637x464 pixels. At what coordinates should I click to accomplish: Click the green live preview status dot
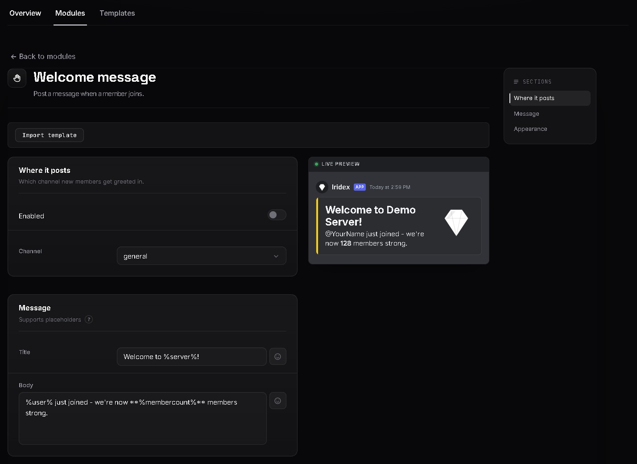pyautogui.click(x=316, y=164)
